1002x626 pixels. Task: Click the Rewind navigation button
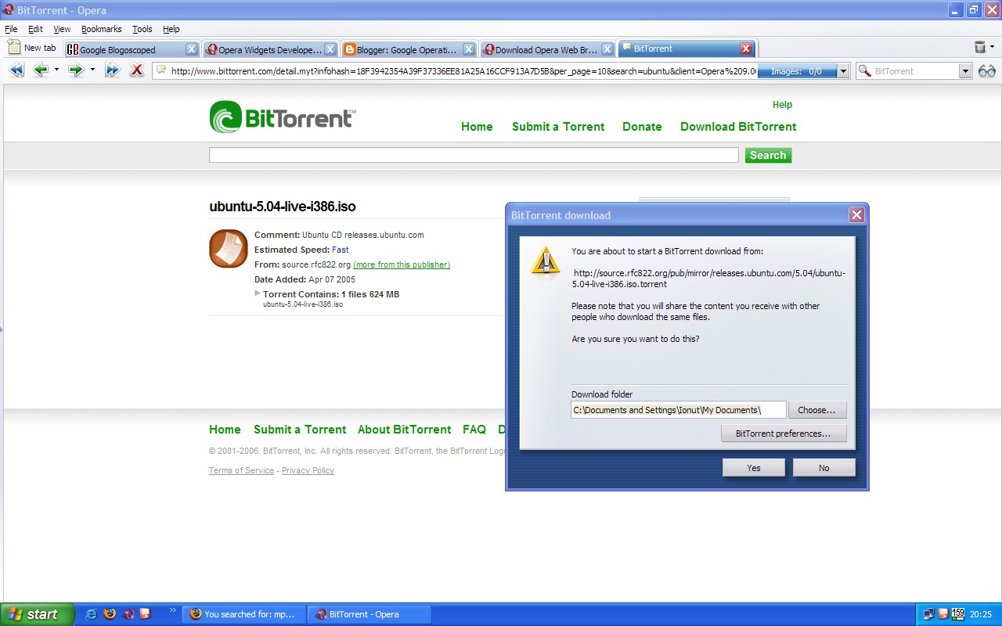click(16, 70)
